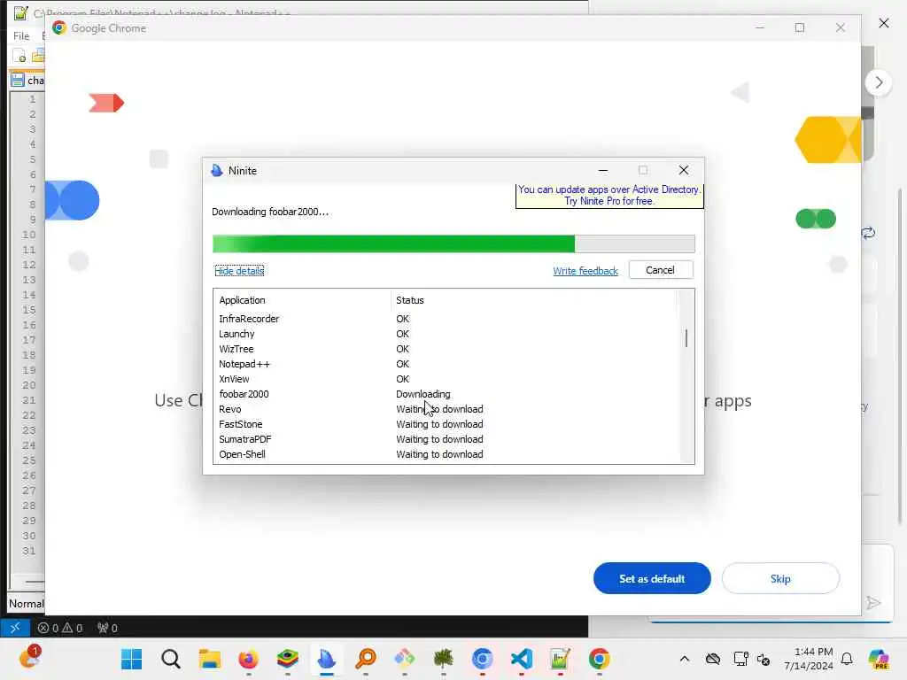Click the errors and warnings status indicator
Image resolution: width=907 pixels, height=680 pixels.
click(60, 628)
